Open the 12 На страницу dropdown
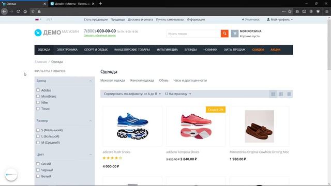The image size is (331, 186). (178, 94)
